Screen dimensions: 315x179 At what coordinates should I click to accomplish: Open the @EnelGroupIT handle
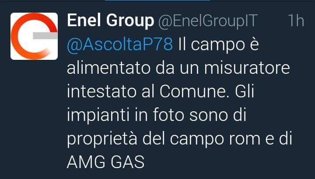[208, 21]
